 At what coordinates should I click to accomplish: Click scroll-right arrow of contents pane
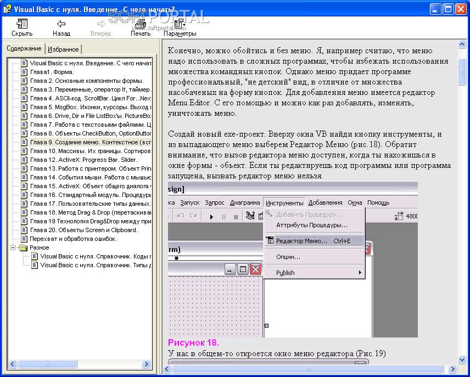point(146,364)
